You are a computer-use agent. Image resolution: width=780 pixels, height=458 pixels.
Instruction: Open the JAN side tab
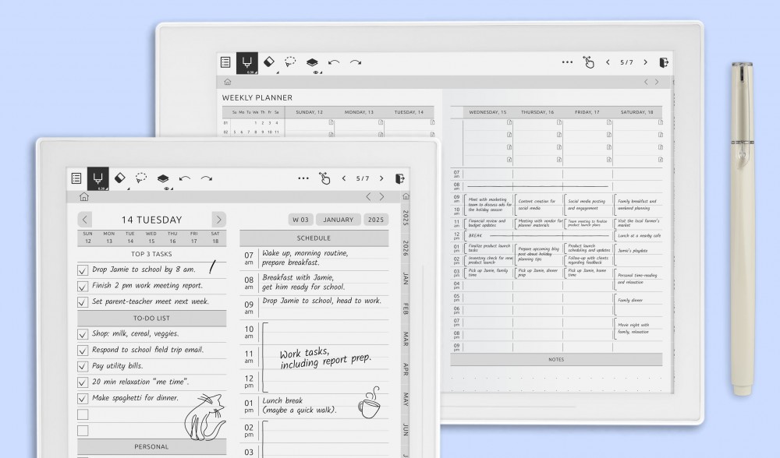[x=406, y=279]
